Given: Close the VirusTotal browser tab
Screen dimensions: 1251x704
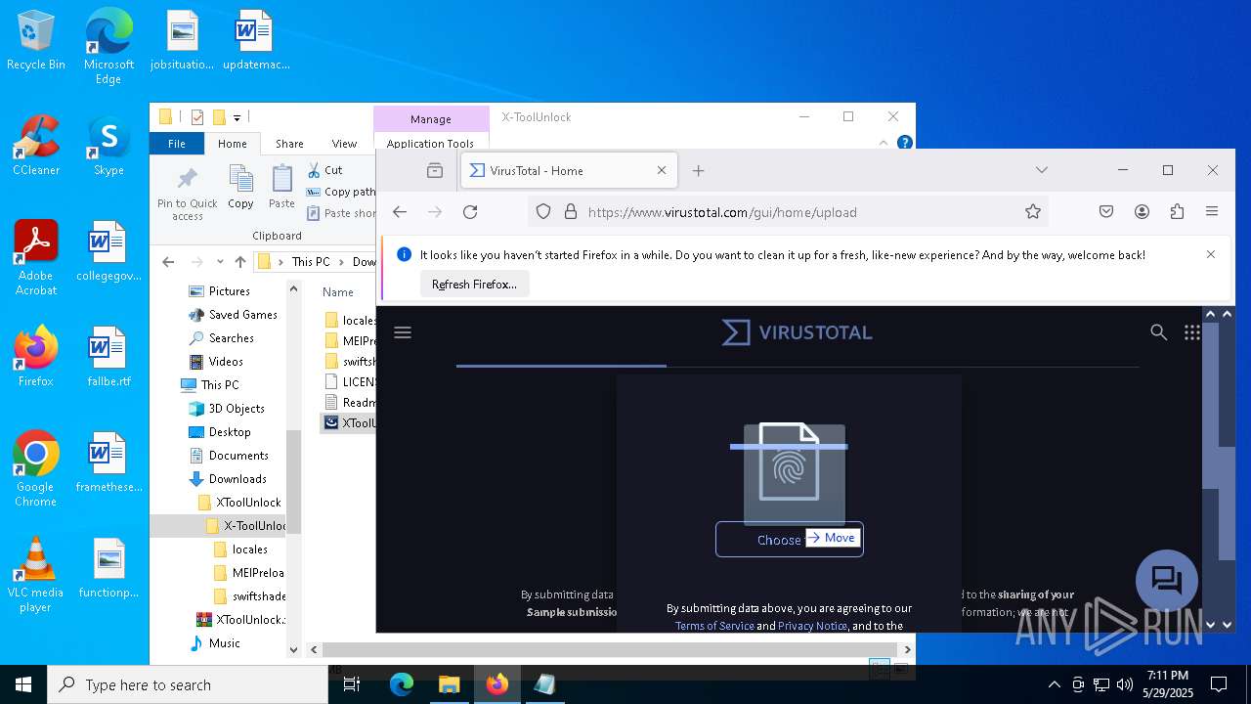Looking at the screenshot, I should click(x=661, y=170).
